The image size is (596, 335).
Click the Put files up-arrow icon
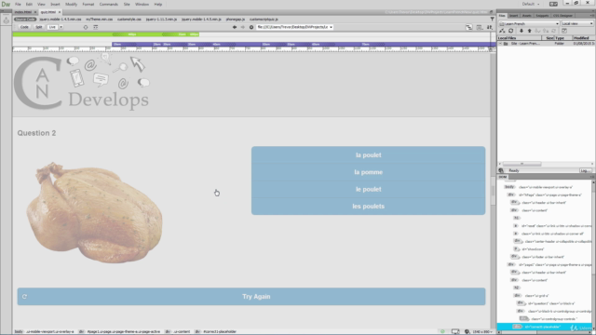click(x=530, y=31)
